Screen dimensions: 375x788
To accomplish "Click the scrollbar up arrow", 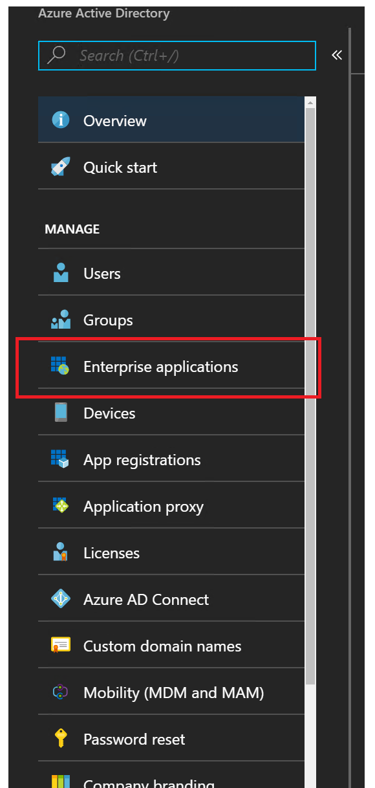I will coord(310,102).
